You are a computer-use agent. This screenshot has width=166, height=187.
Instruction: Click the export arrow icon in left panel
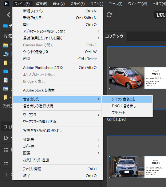[x=6, y=138]
